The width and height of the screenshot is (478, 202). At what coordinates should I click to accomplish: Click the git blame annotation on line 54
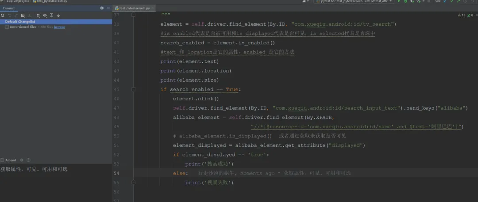pyautogui.click(x=274, y=173)
